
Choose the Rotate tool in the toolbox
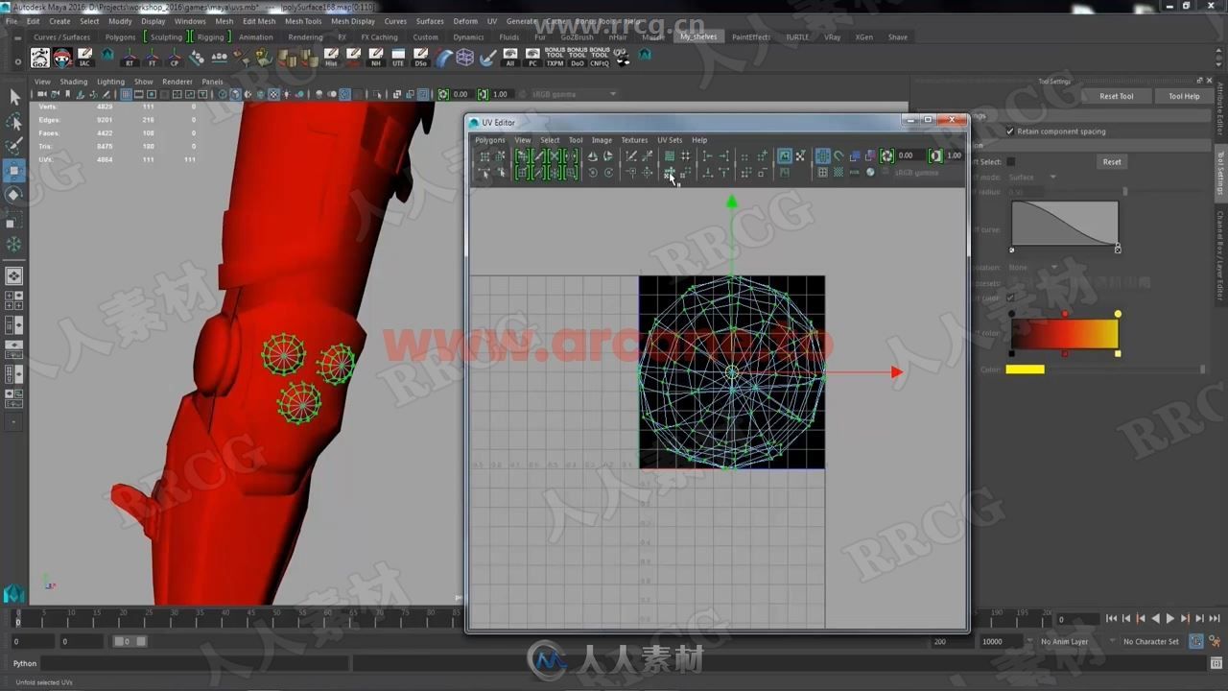pos(14,195)
